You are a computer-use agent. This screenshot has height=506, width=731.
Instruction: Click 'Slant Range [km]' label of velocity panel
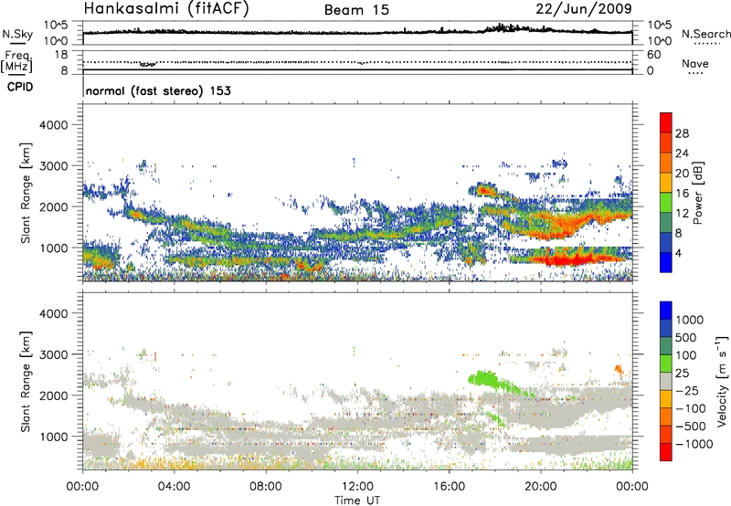click(26, 382)
